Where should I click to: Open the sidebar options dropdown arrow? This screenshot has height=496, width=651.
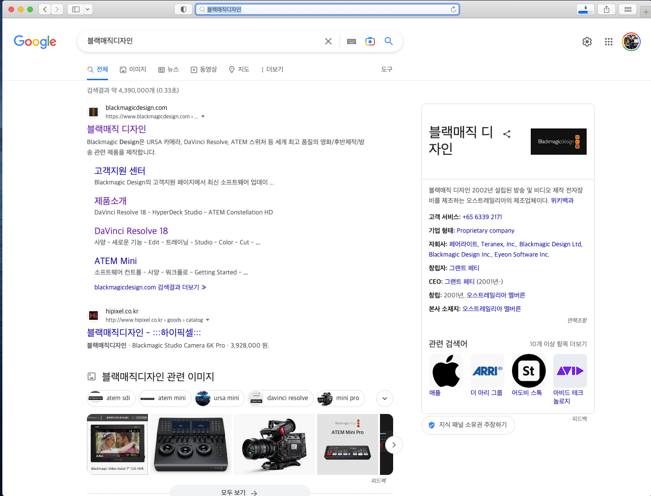click(88, 9)
